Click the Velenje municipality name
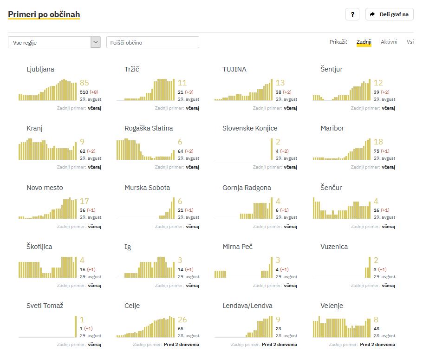The image size is (423, 353). (332, 306)
